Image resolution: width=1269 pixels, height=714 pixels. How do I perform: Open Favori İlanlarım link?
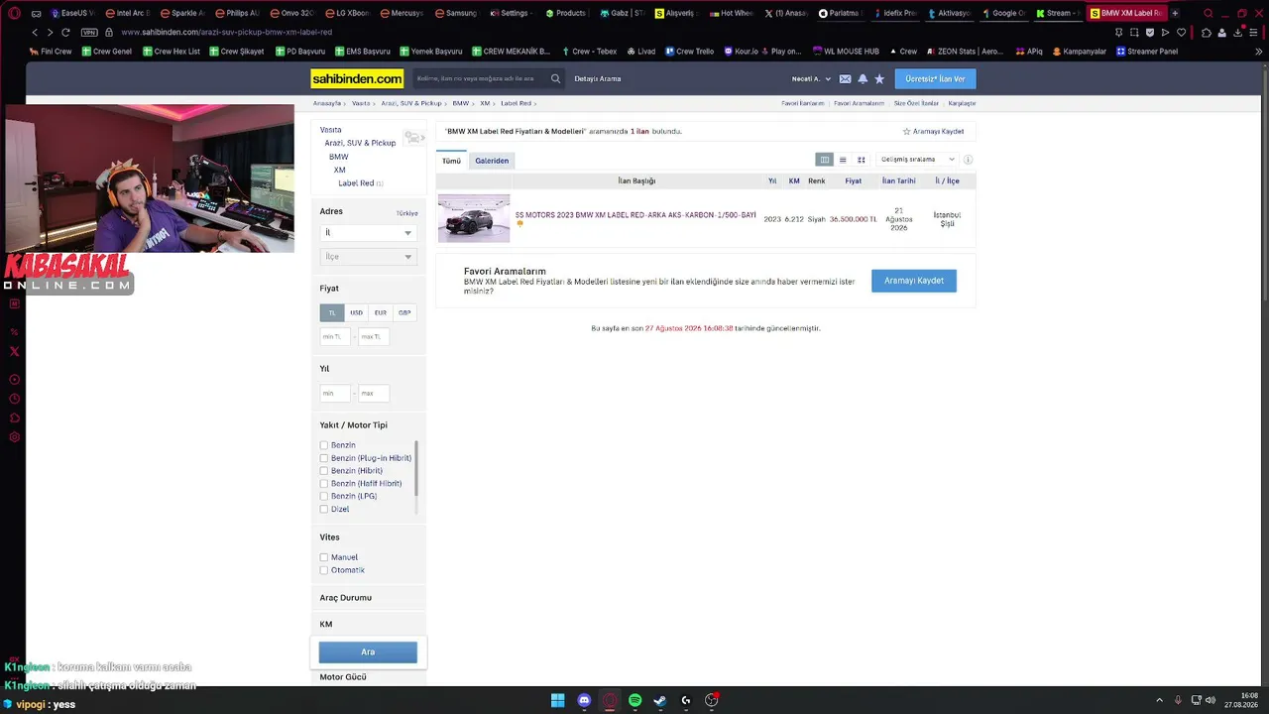click(803, 103)
